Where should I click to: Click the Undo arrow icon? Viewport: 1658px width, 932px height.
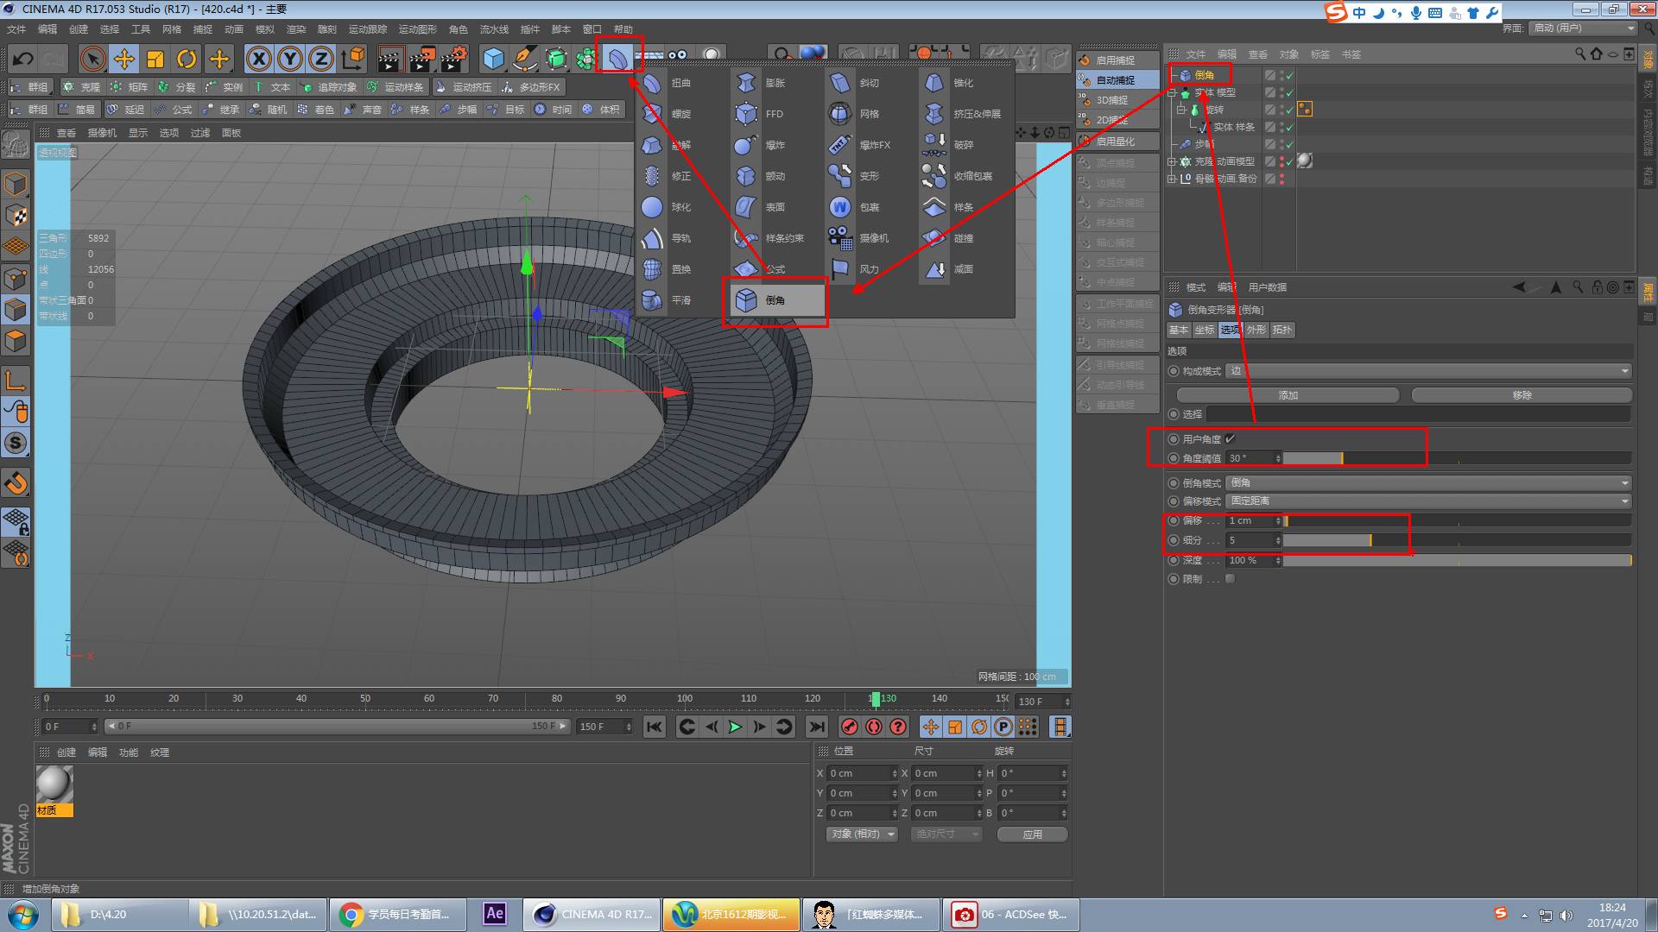tap(23, 59)
